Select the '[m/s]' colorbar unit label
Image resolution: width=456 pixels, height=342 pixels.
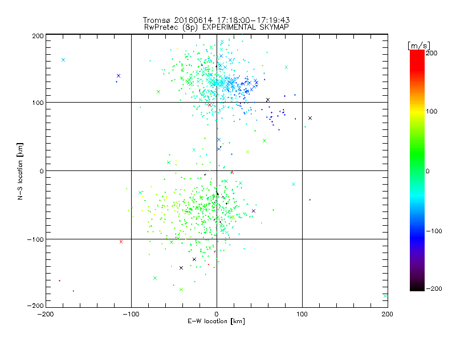pos(419,46)
